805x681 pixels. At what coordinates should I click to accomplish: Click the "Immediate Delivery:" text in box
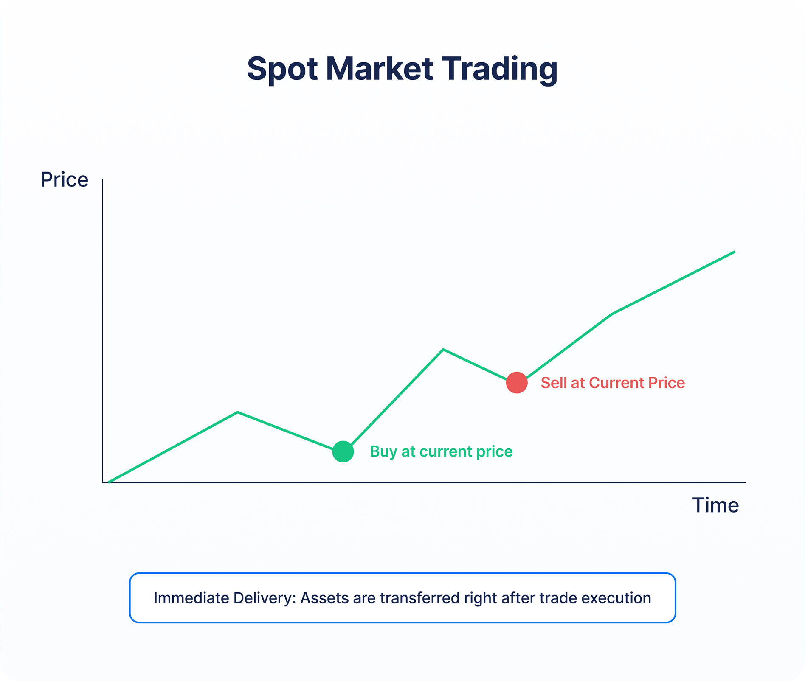225,598
